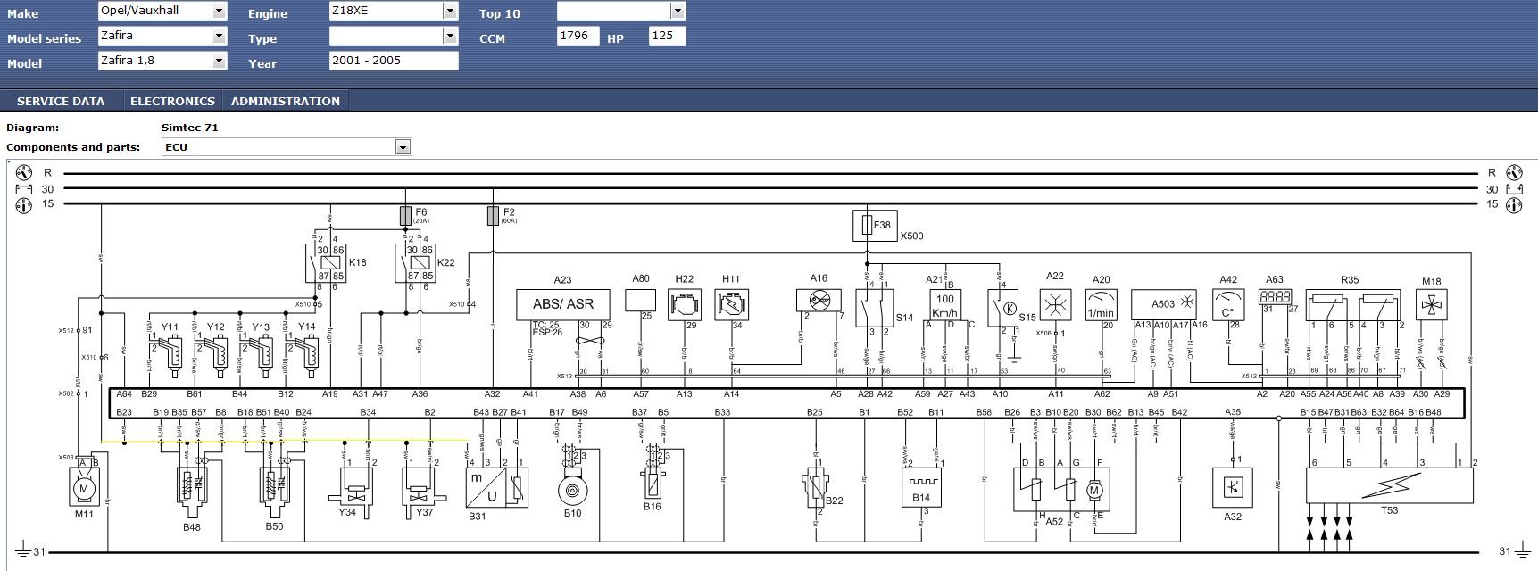Open the ADMINISTRATION tab
The height and width of the screenshot is (571, 1538).
(x=286, y=101)
